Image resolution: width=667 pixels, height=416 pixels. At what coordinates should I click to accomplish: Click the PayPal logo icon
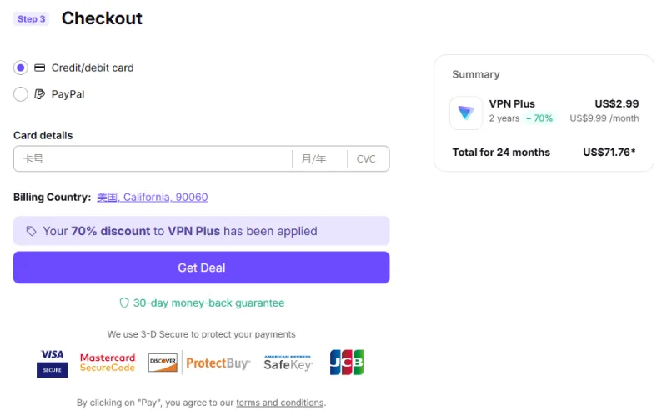coord(39,94)
